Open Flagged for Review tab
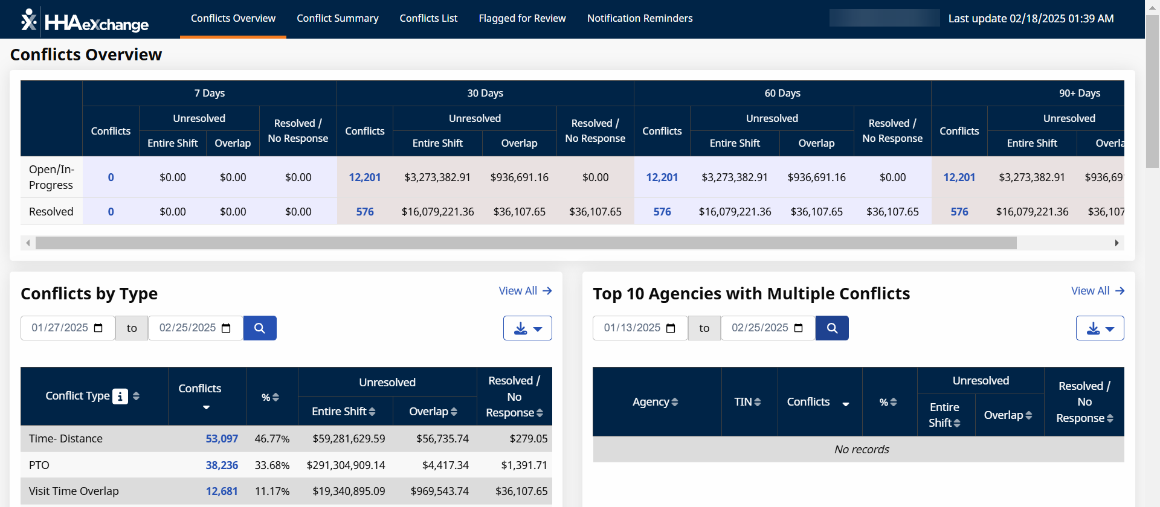The image size is (1160, 507). 522,19
